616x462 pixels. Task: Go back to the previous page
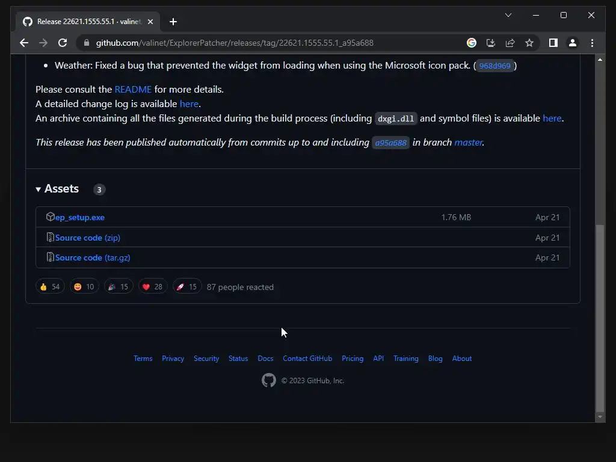point(24,43)
